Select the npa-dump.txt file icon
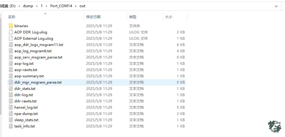Screen dimensions: 285x137 [11, 114]
